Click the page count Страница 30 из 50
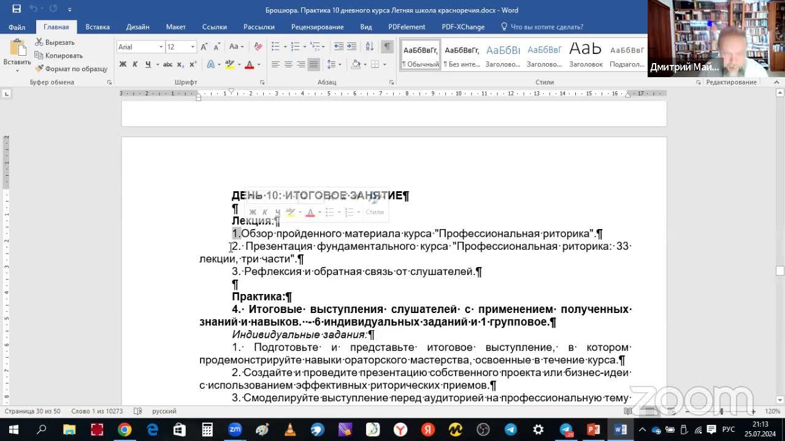The height and width of the screenshot is (441, 785). 33,411
